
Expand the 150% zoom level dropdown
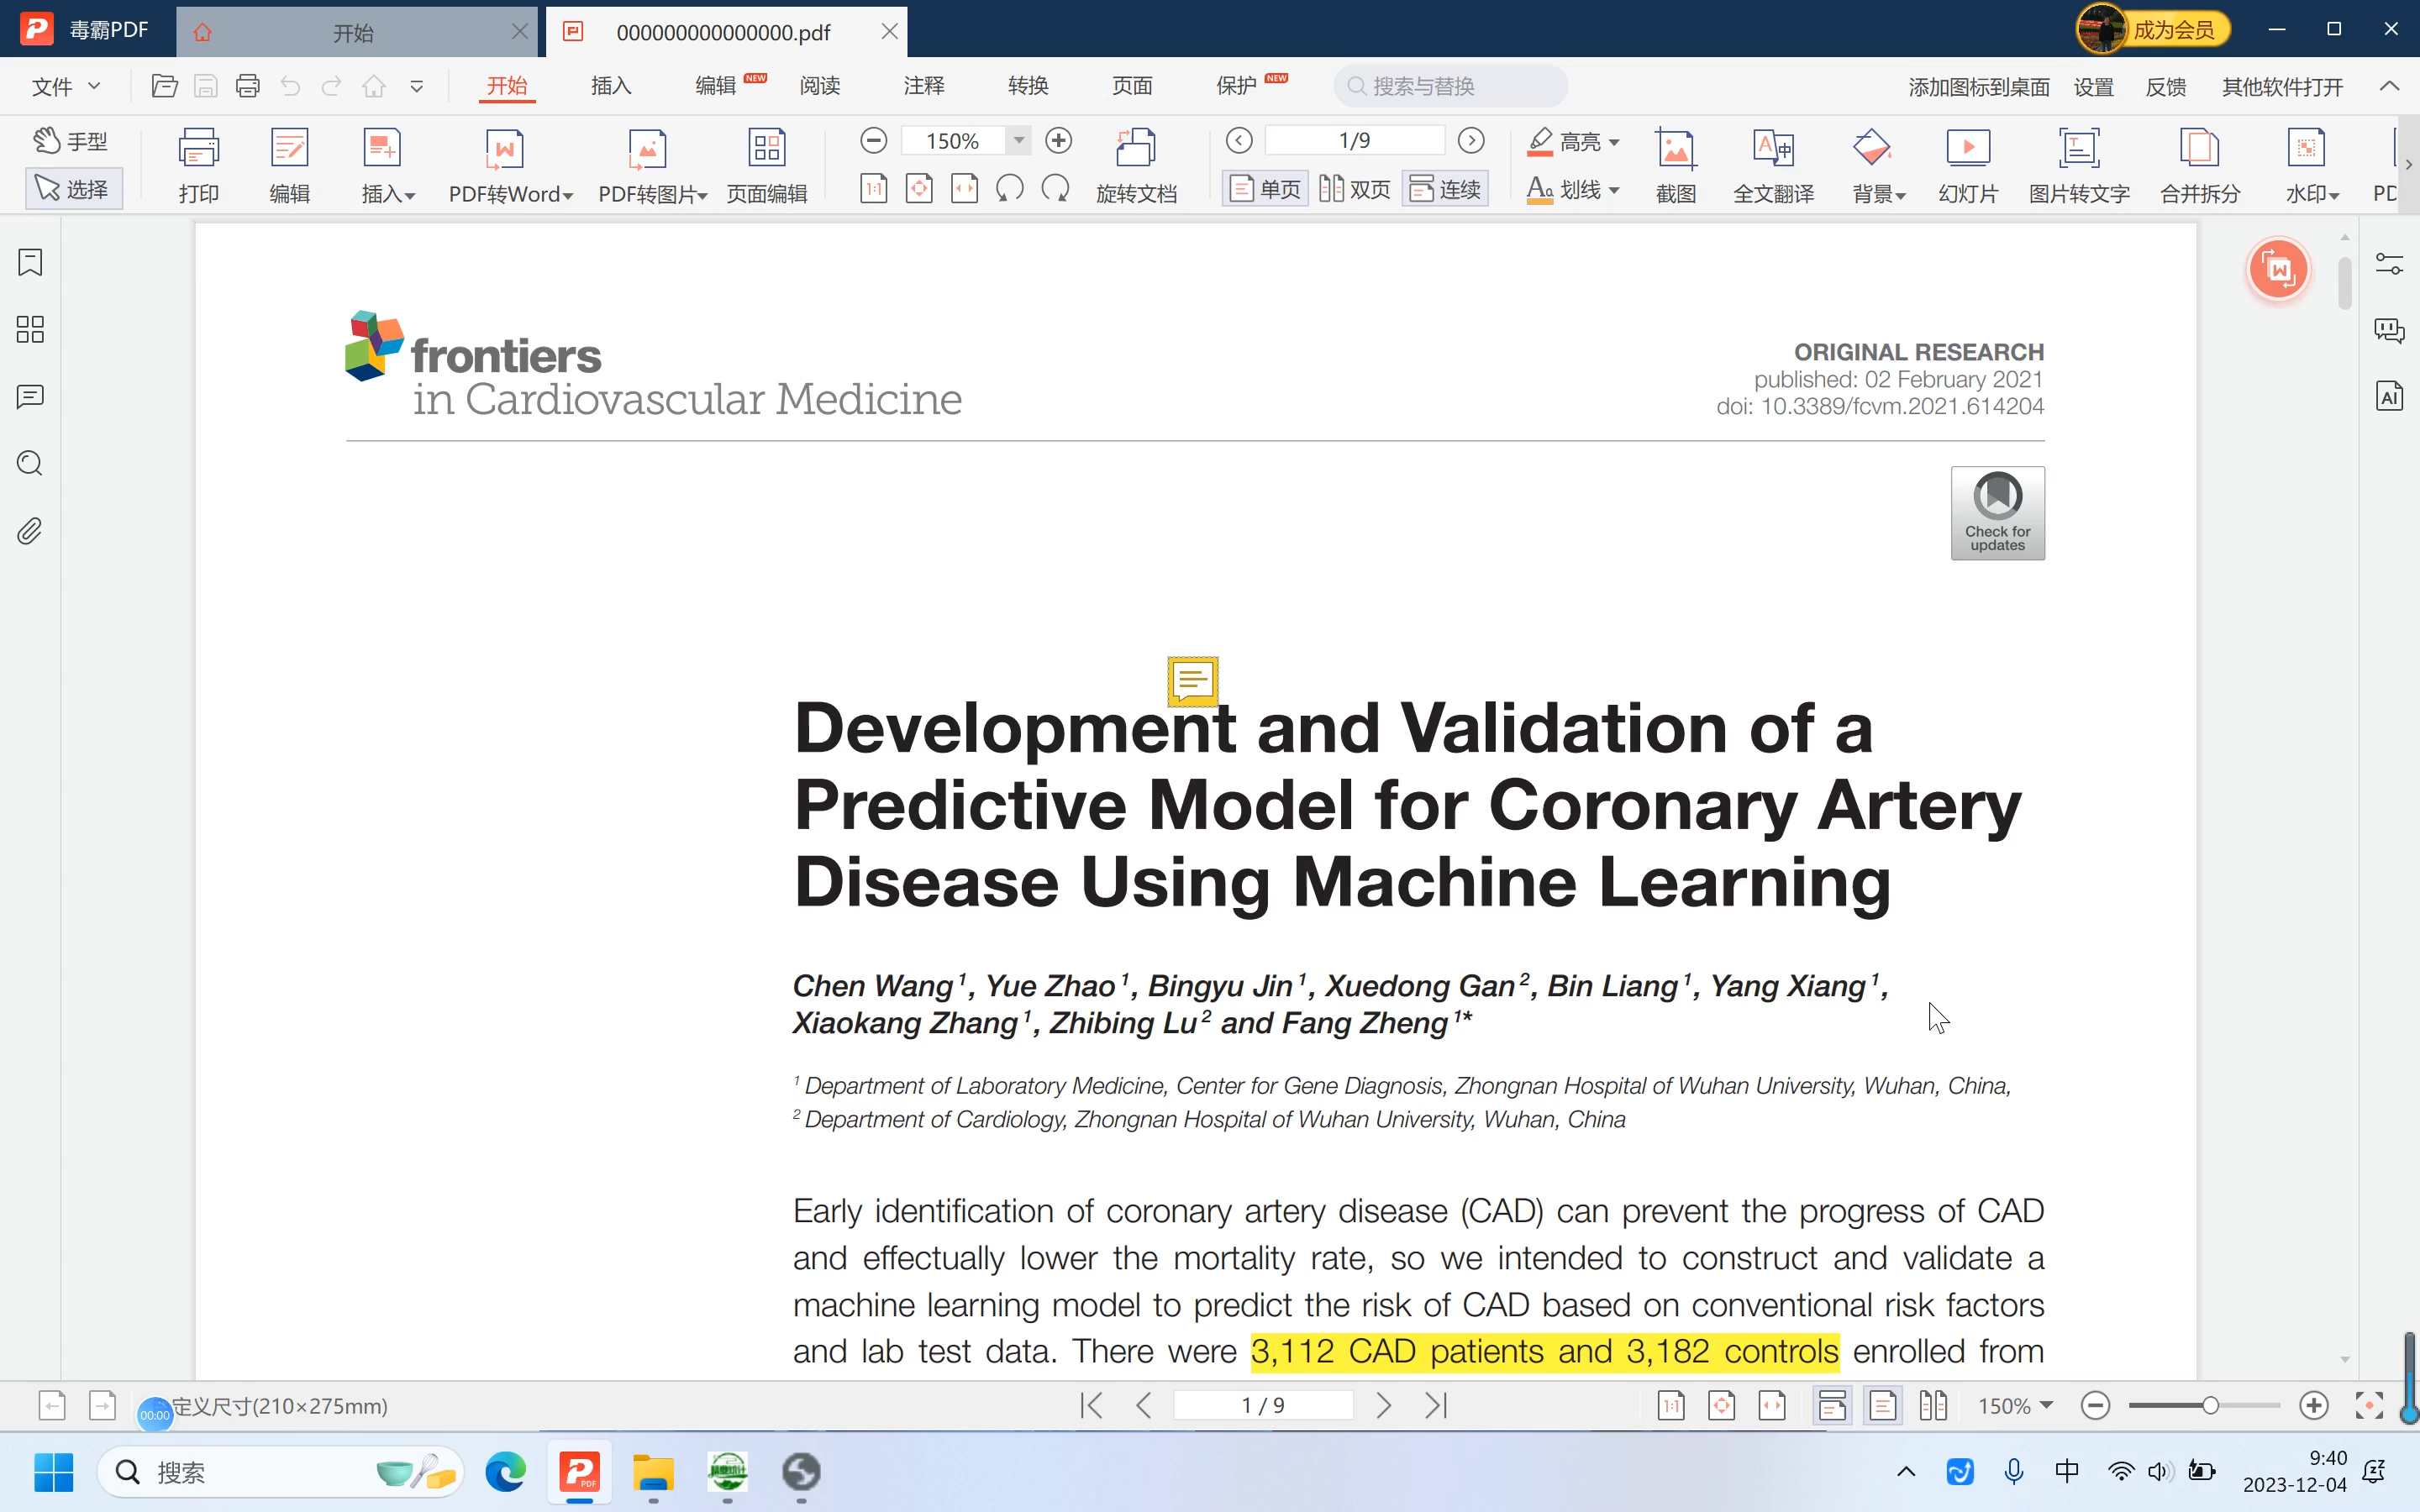coord(1018,140)
